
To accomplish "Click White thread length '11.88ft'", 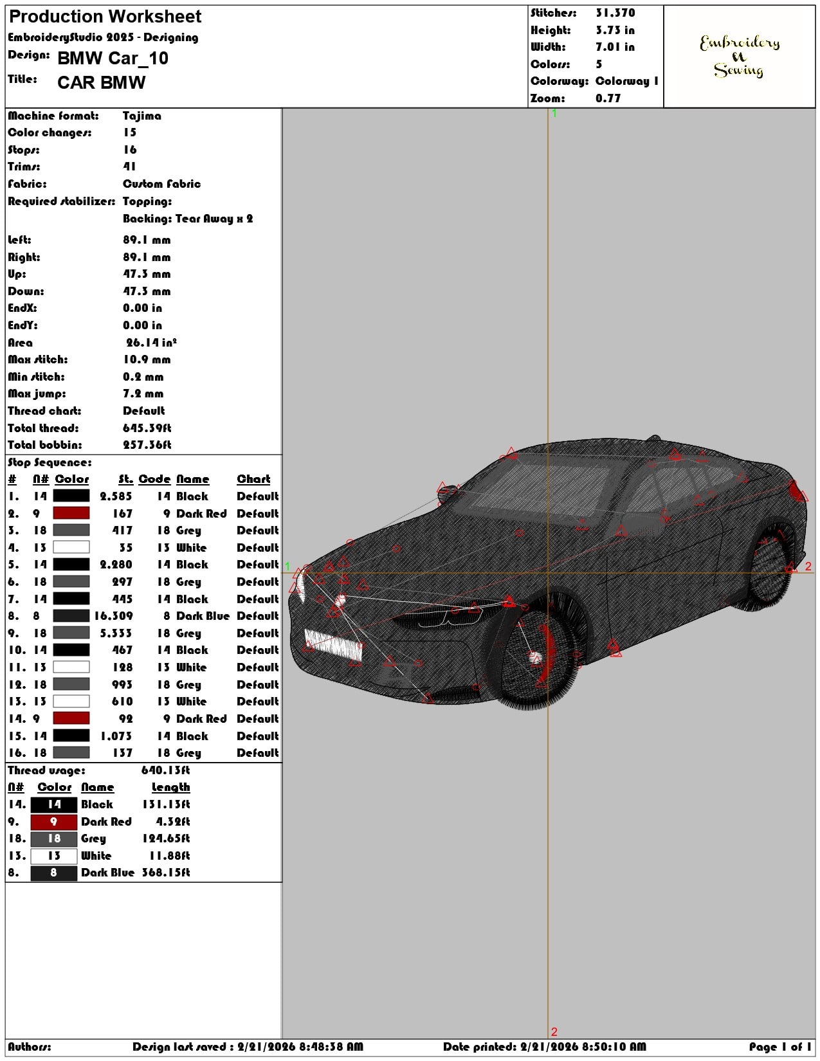I will pos(169,855).
